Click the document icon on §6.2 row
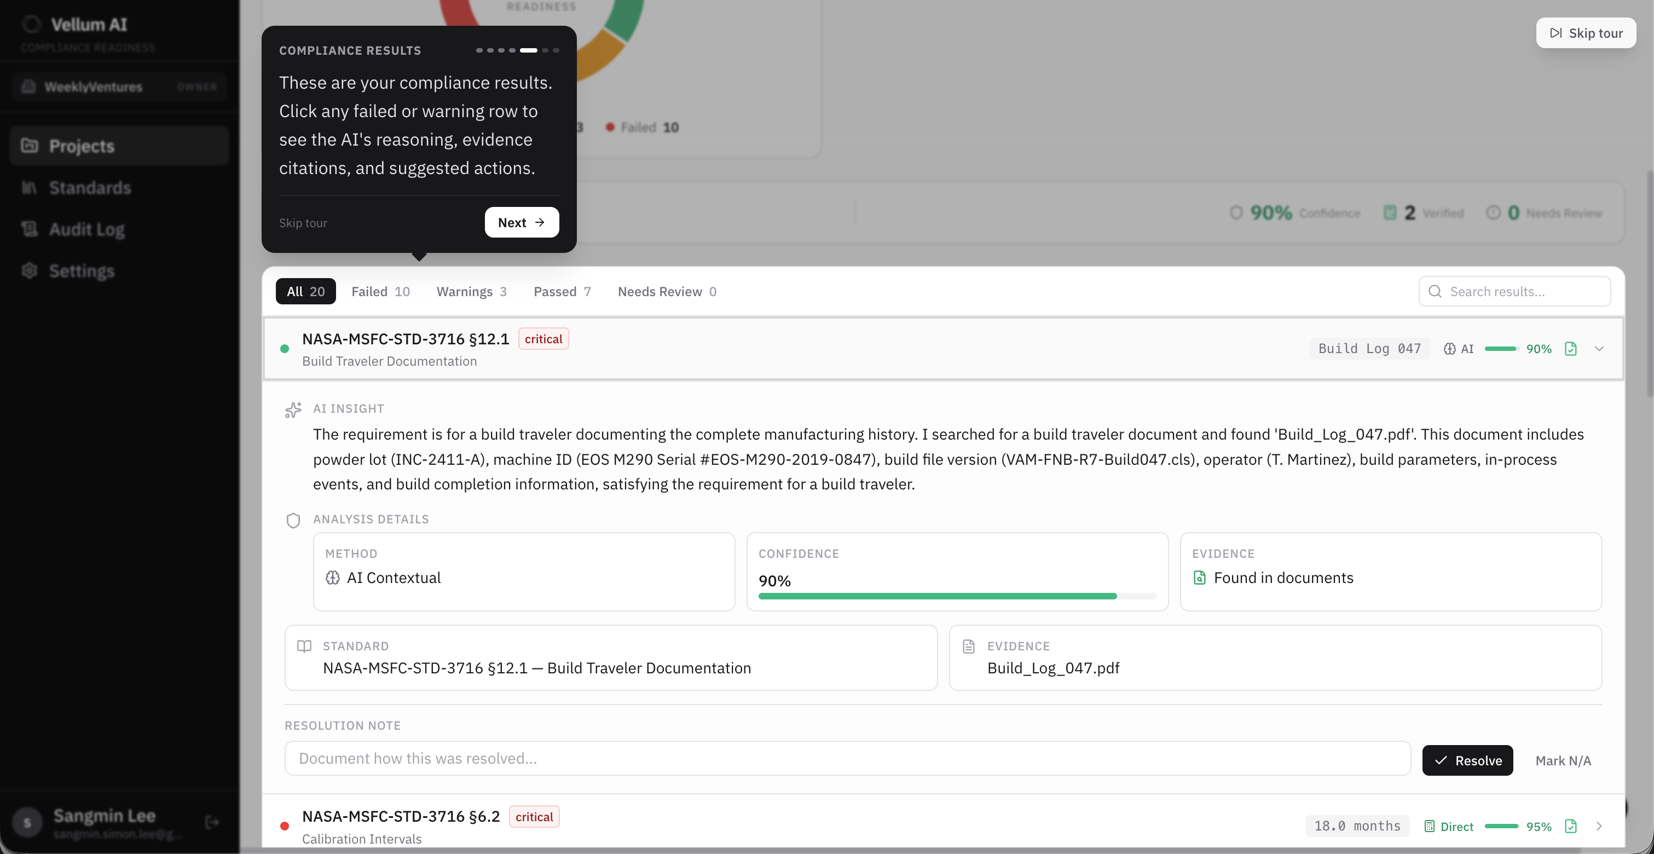Image resolution: width=1654 pixels, height=854 pixels. pos(1570,827)
